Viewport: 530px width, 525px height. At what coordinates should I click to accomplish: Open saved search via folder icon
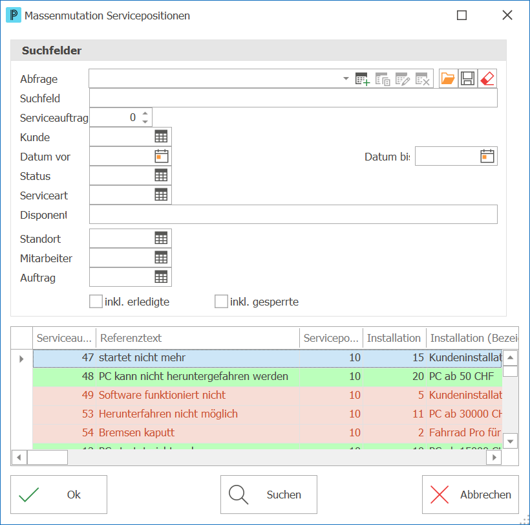point(448,78)
